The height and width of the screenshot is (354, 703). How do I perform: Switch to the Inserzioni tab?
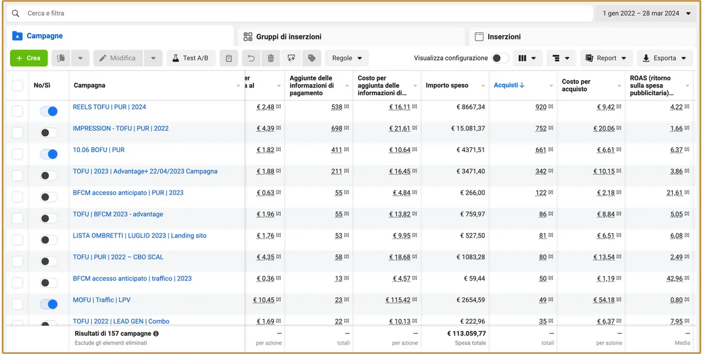tap(583, 36)
